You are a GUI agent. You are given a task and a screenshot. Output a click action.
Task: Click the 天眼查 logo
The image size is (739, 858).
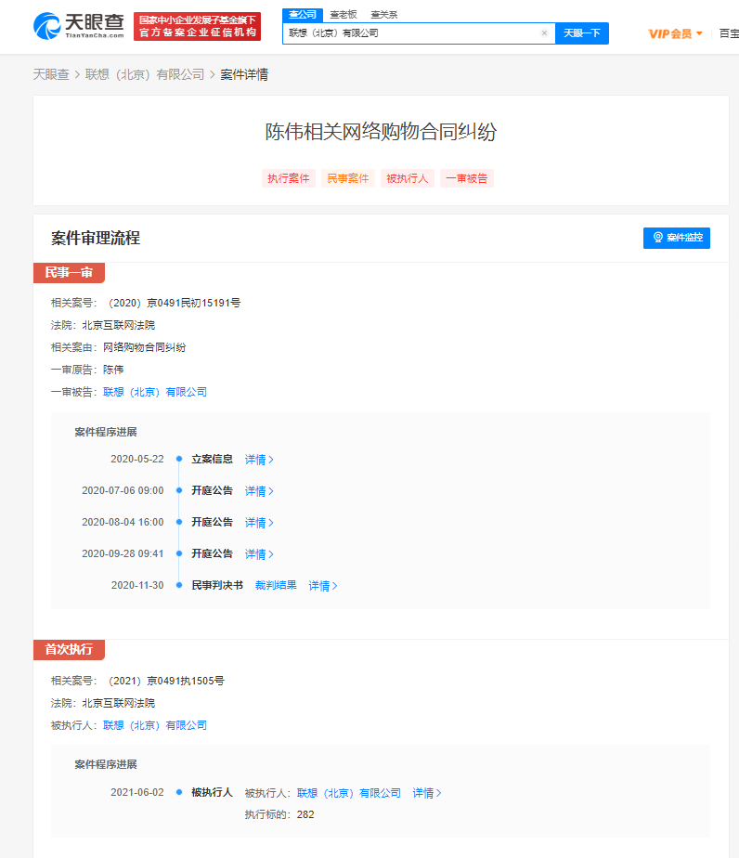coord(79,26)
